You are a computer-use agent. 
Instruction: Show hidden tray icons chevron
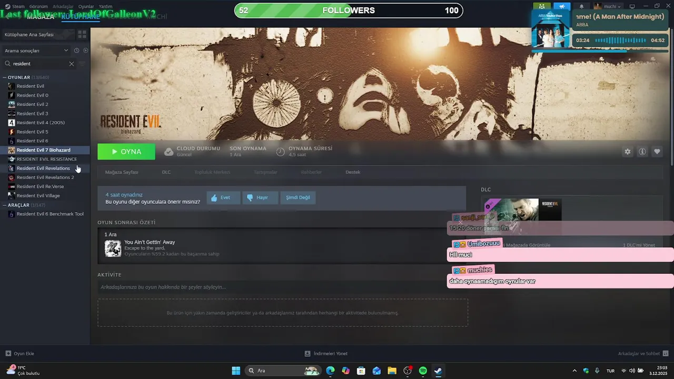coord(574,371)
